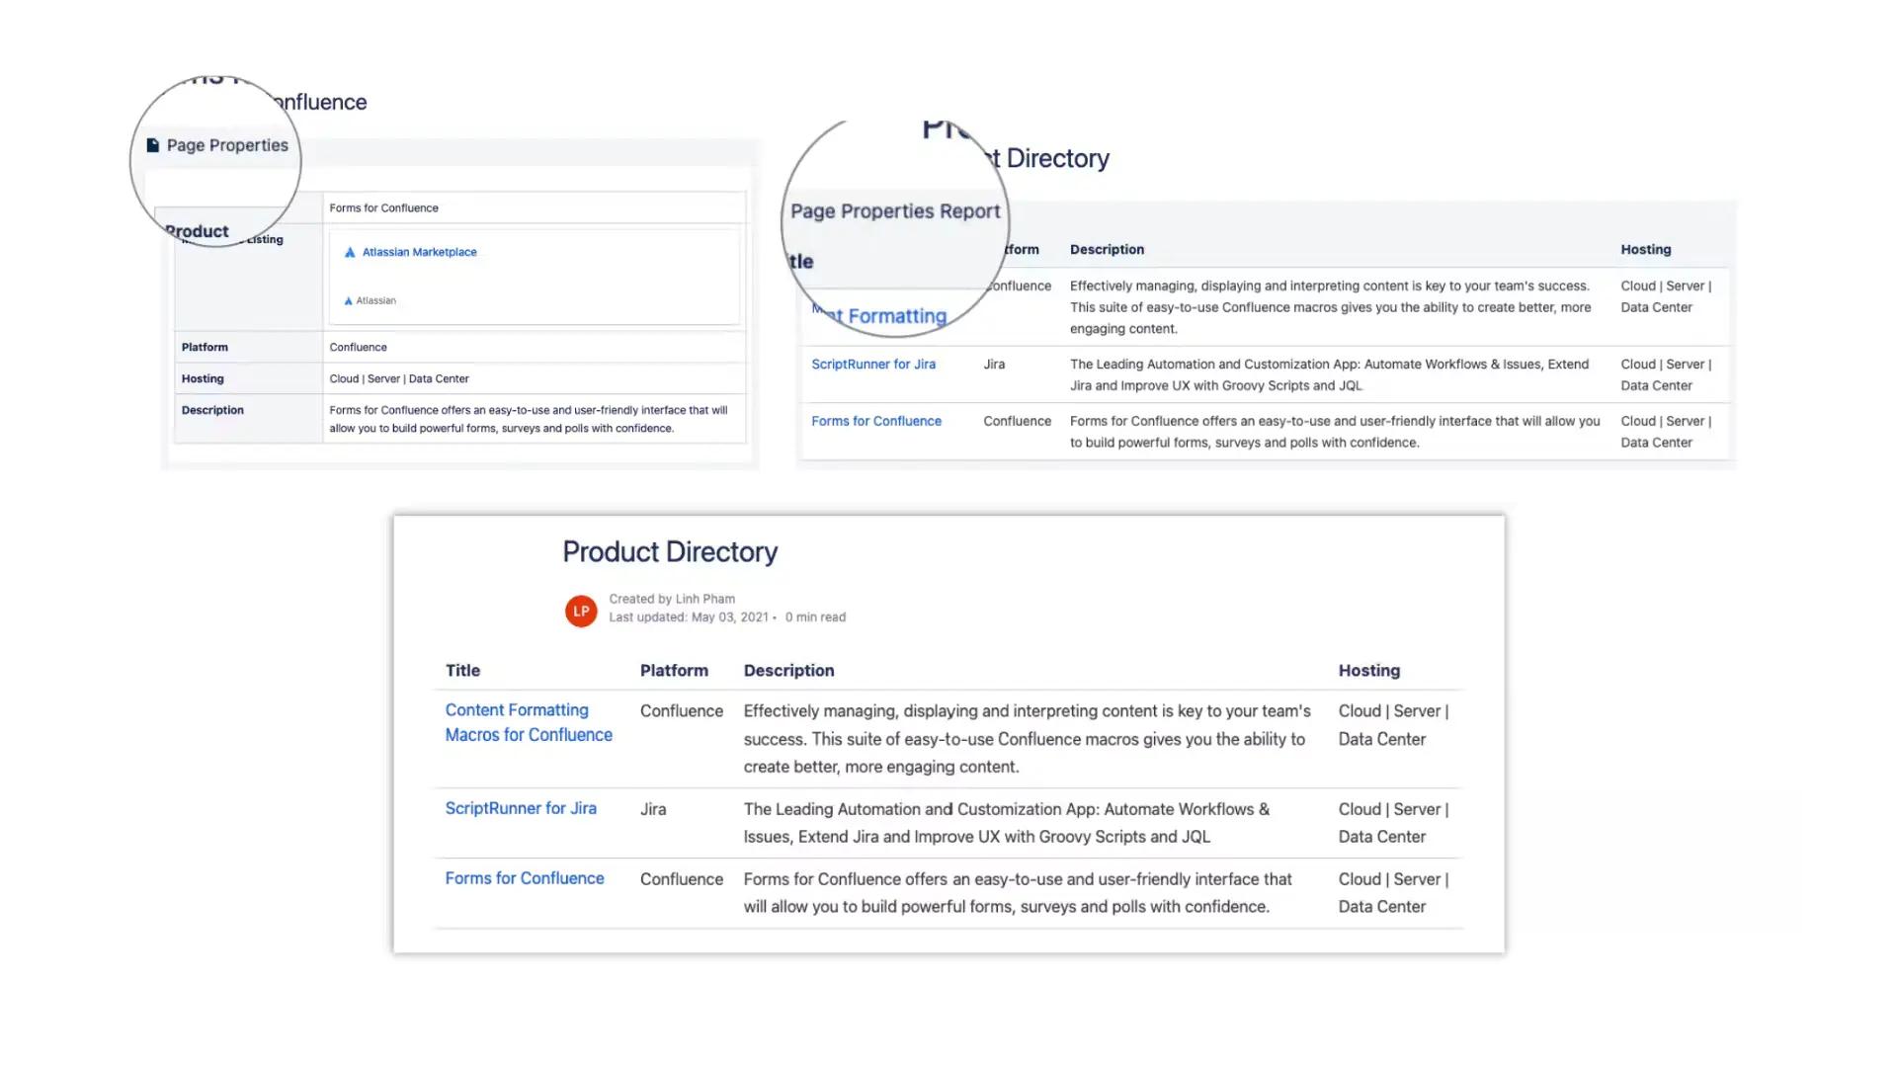
Task: Click Platform column header in bottom table
Action: pos(674,670)
